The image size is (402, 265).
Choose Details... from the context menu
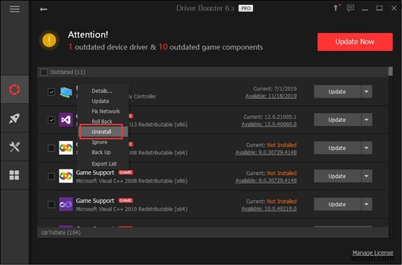(102, 91)
